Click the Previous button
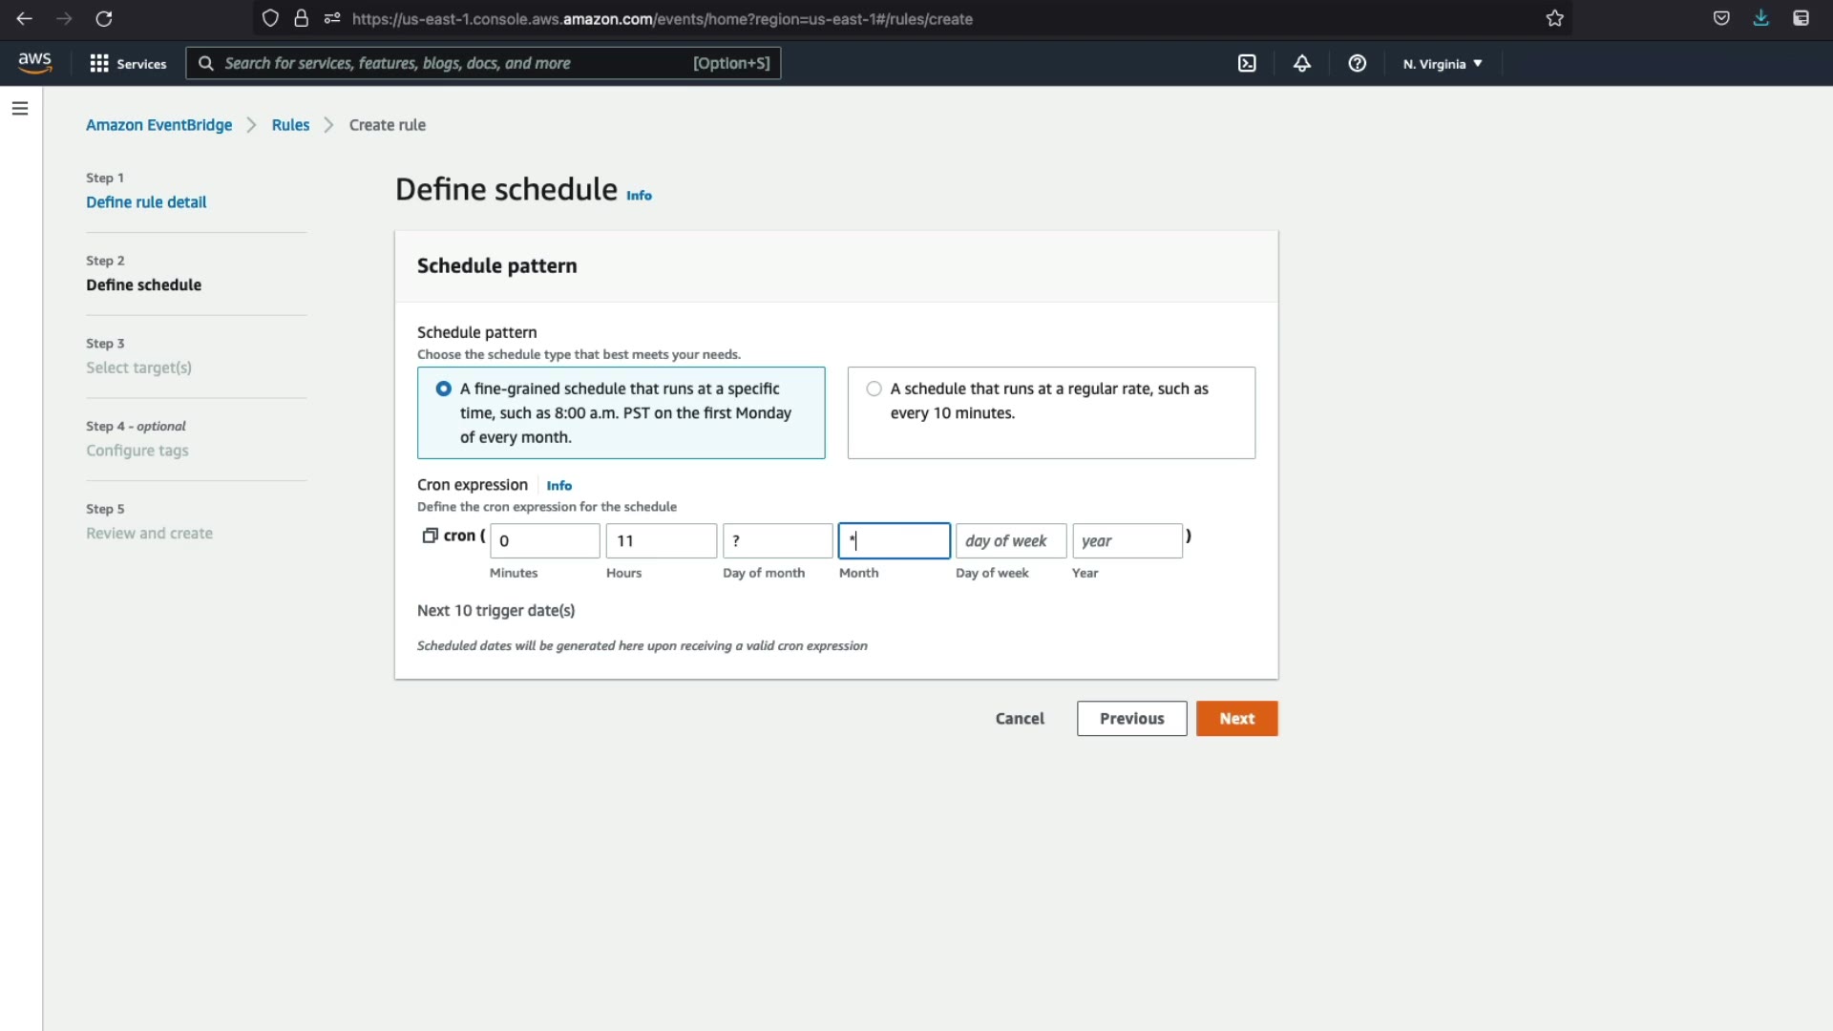1833x1031 pixels. click(1131, 719)
